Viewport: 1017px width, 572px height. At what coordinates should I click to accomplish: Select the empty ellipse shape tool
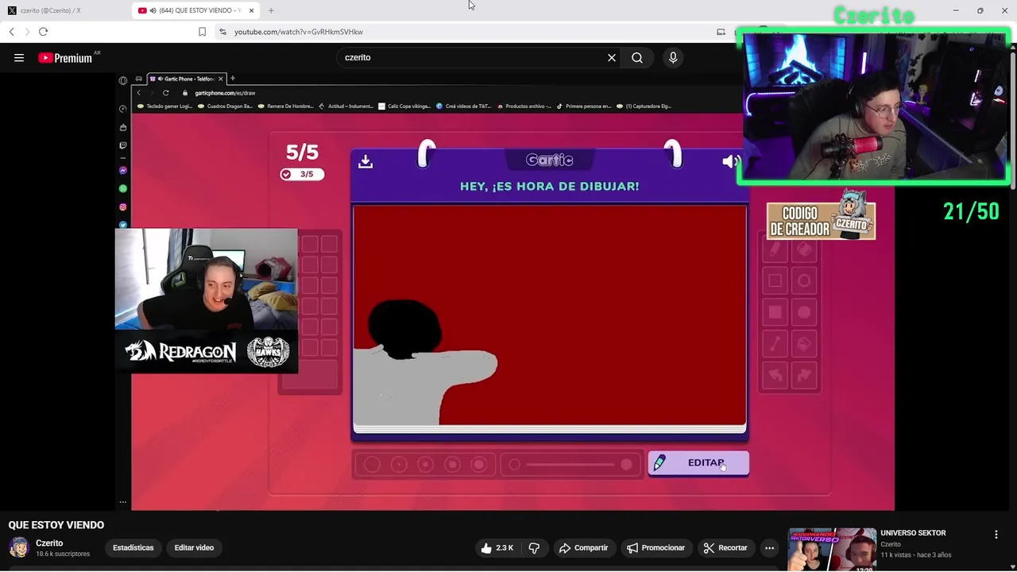coord(804,280)
